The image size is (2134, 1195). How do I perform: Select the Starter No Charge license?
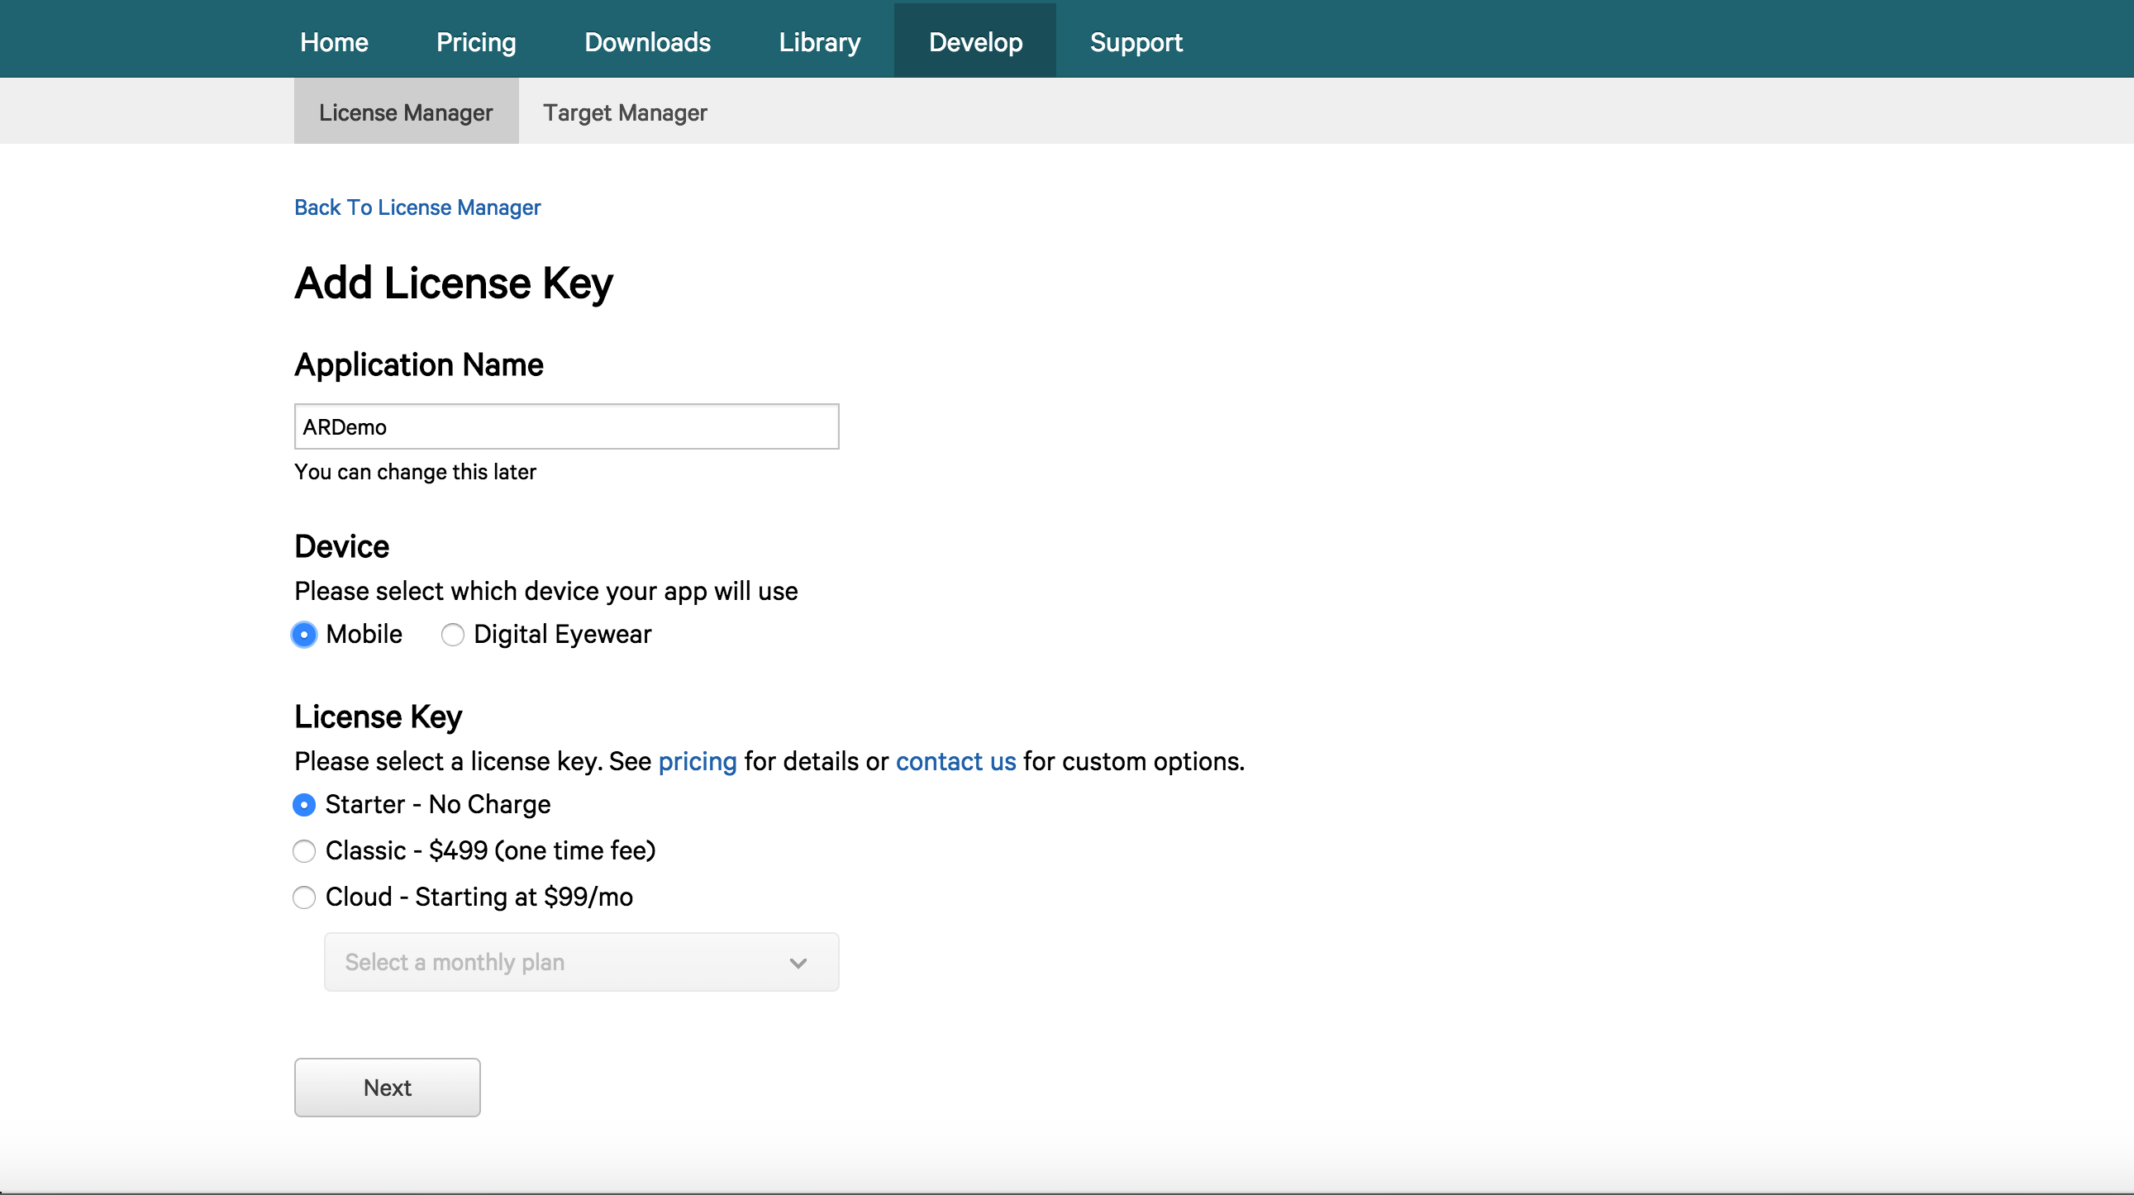(305, 805)
